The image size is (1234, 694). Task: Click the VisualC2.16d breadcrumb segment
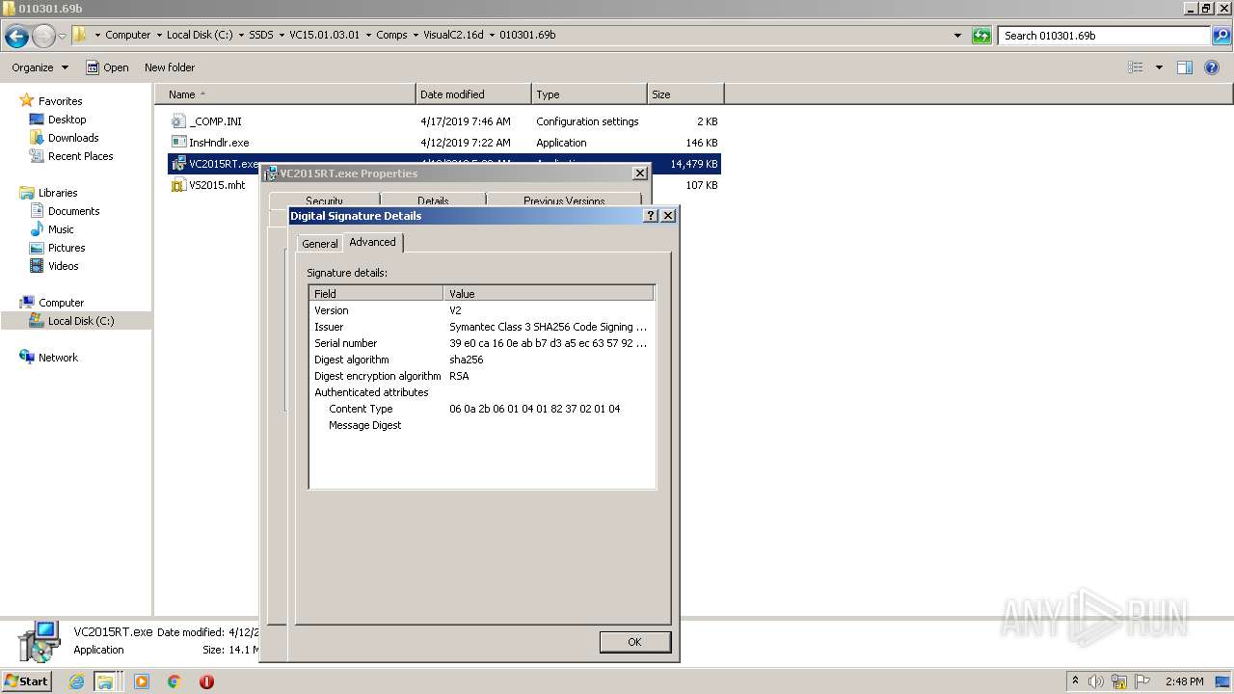click(x=453, y=35)
